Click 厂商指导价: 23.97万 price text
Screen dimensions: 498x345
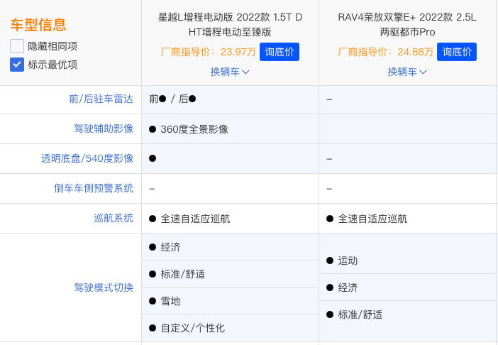[x=209, y=52]
